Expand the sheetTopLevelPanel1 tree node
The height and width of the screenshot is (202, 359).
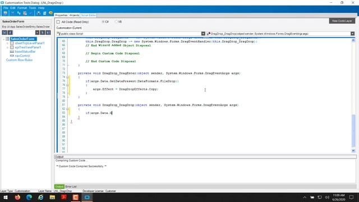click(7, 43)
